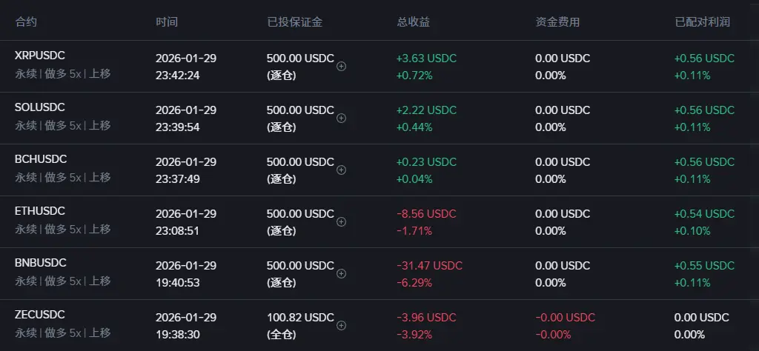The height and width of the screenshot is (351, 759).
Task: Add margin via plus icon for BNBUSDC
Action: 341,274
